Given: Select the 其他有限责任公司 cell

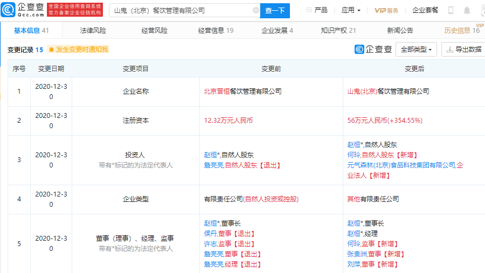Looking at the screenshot, I should click(414, 199).
